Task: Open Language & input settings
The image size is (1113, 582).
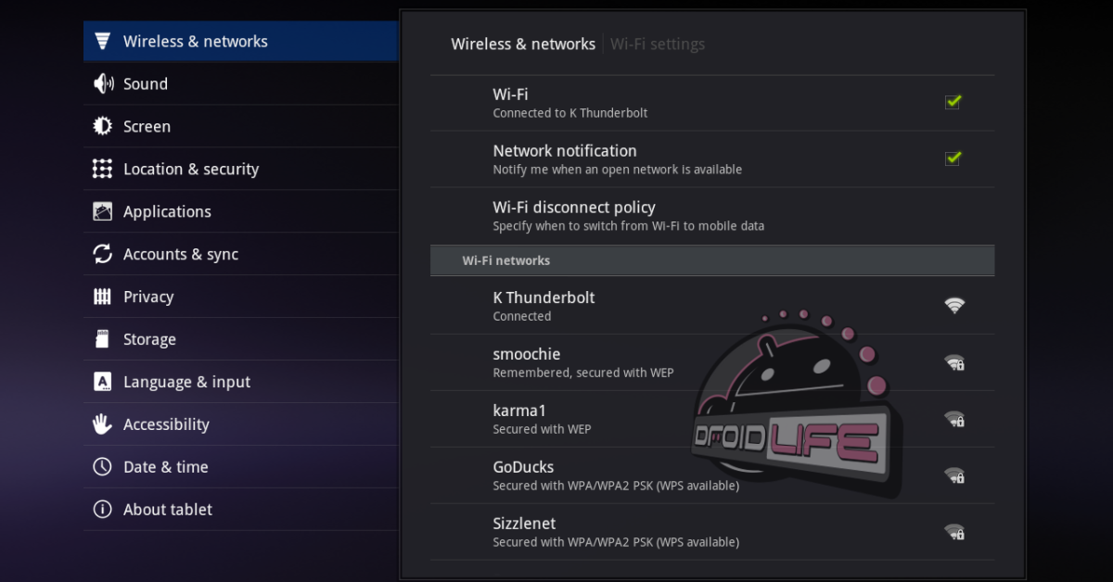Action: point(186,383)
